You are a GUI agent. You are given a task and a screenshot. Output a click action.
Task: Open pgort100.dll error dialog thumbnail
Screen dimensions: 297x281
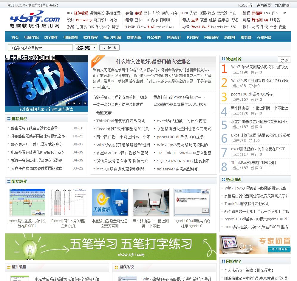coord(192,202)
